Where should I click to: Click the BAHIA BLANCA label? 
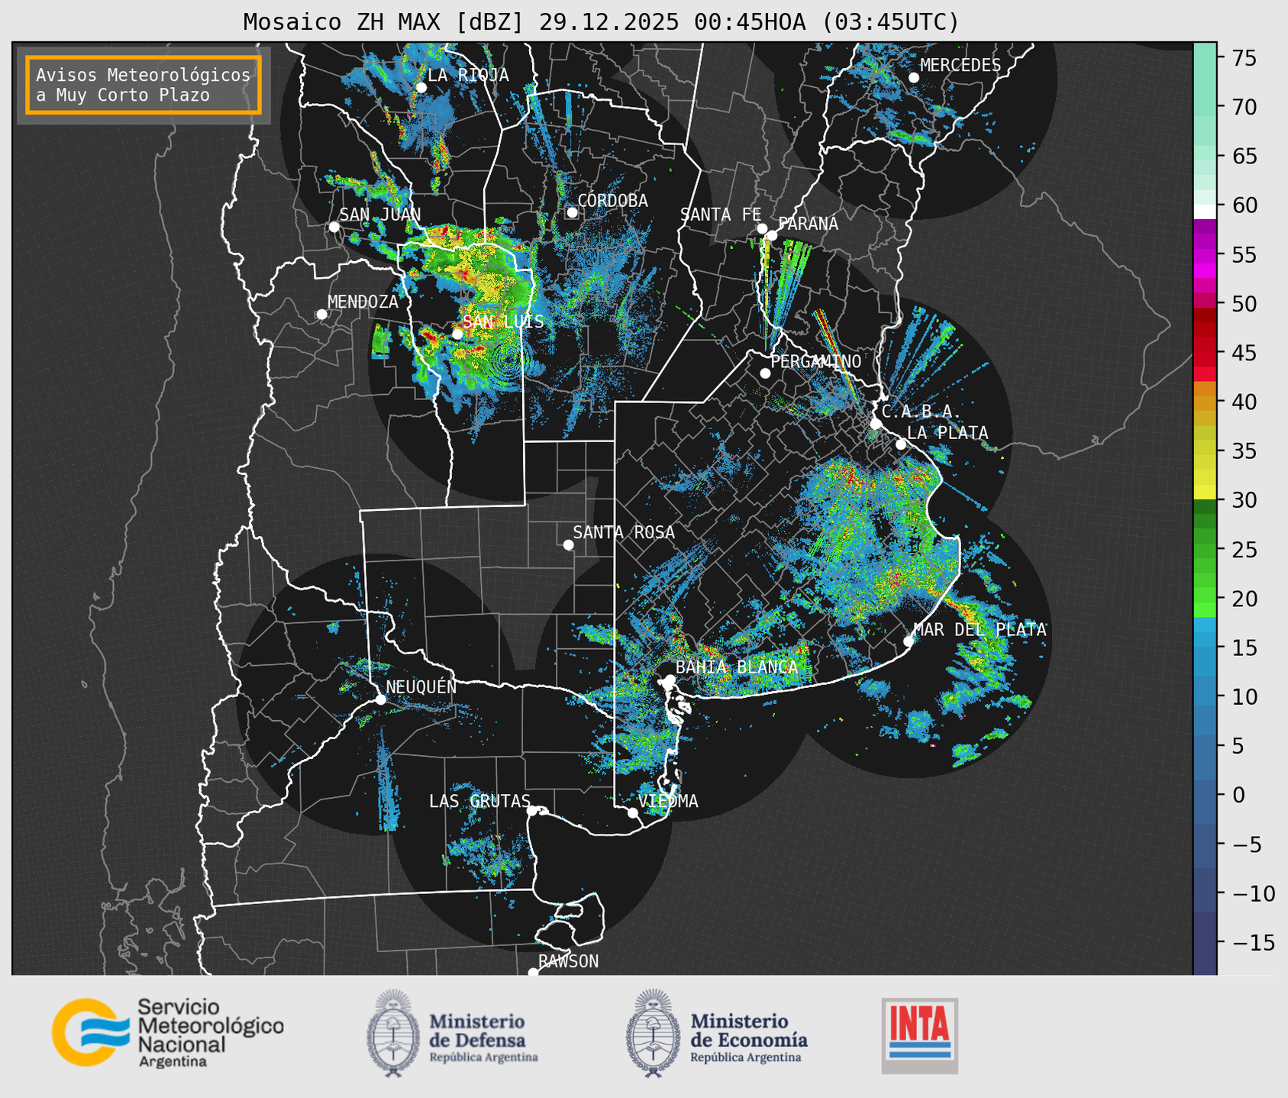[737, 667]
